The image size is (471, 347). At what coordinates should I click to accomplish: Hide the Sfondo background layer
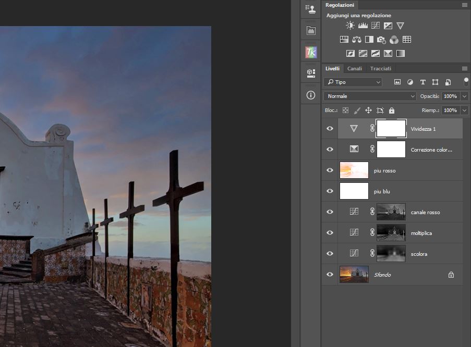click(x=330, y=275)
